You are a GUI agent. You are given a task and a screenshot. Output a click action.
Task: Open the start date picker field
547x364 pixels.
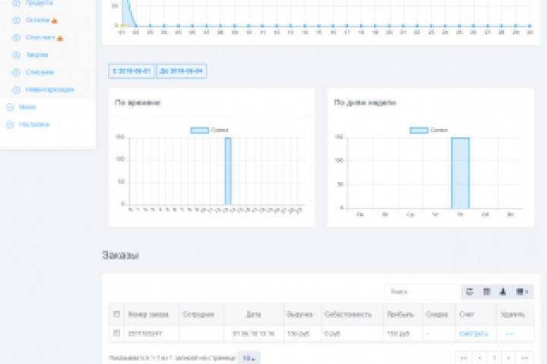pyautogui.click(x=131, y=71)
